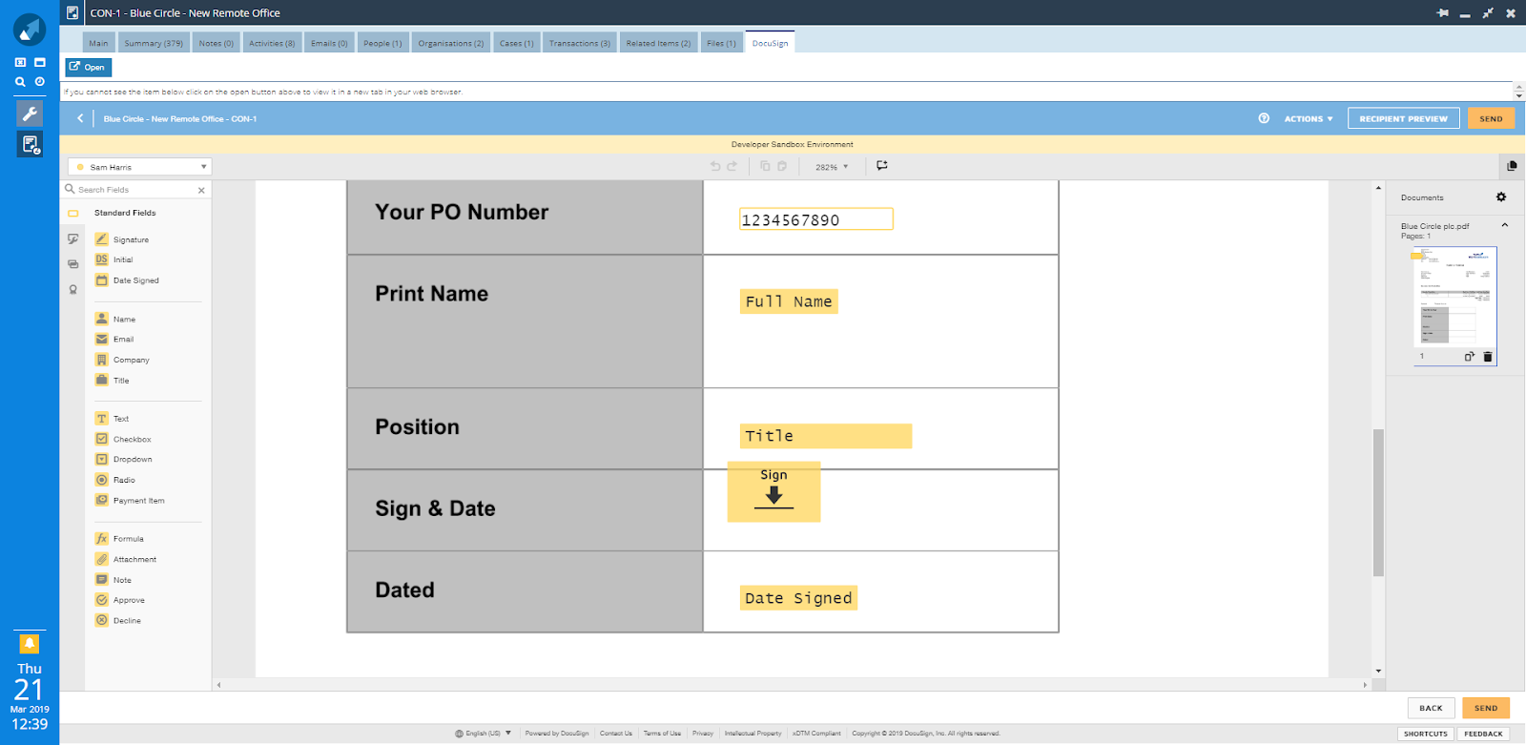This screenshot has height=745, width=1526.
Task: Select the DocuSign tab
Action: point(770,43)
